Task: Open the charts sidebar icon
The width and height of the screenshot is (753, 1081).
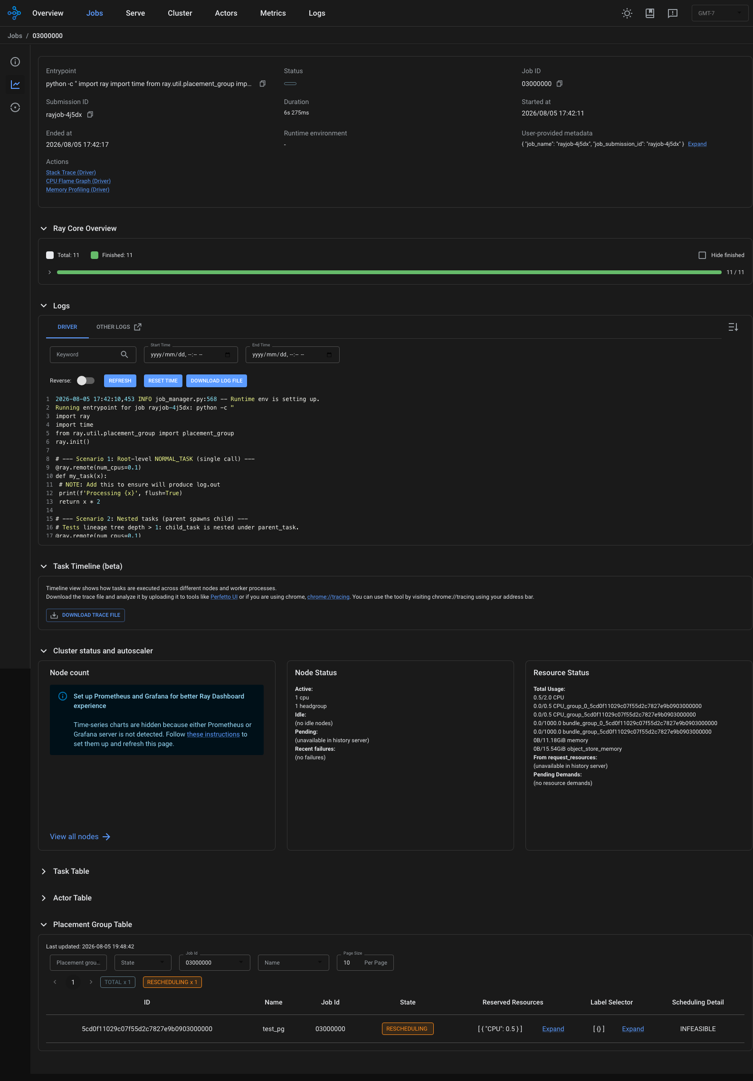Action: (x=15, y=85)
